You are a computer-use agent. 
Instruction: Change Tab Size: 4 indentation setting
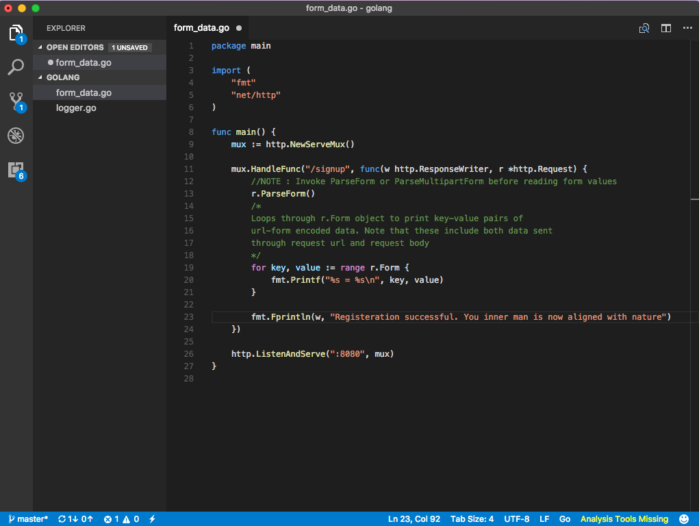[472, 519]
